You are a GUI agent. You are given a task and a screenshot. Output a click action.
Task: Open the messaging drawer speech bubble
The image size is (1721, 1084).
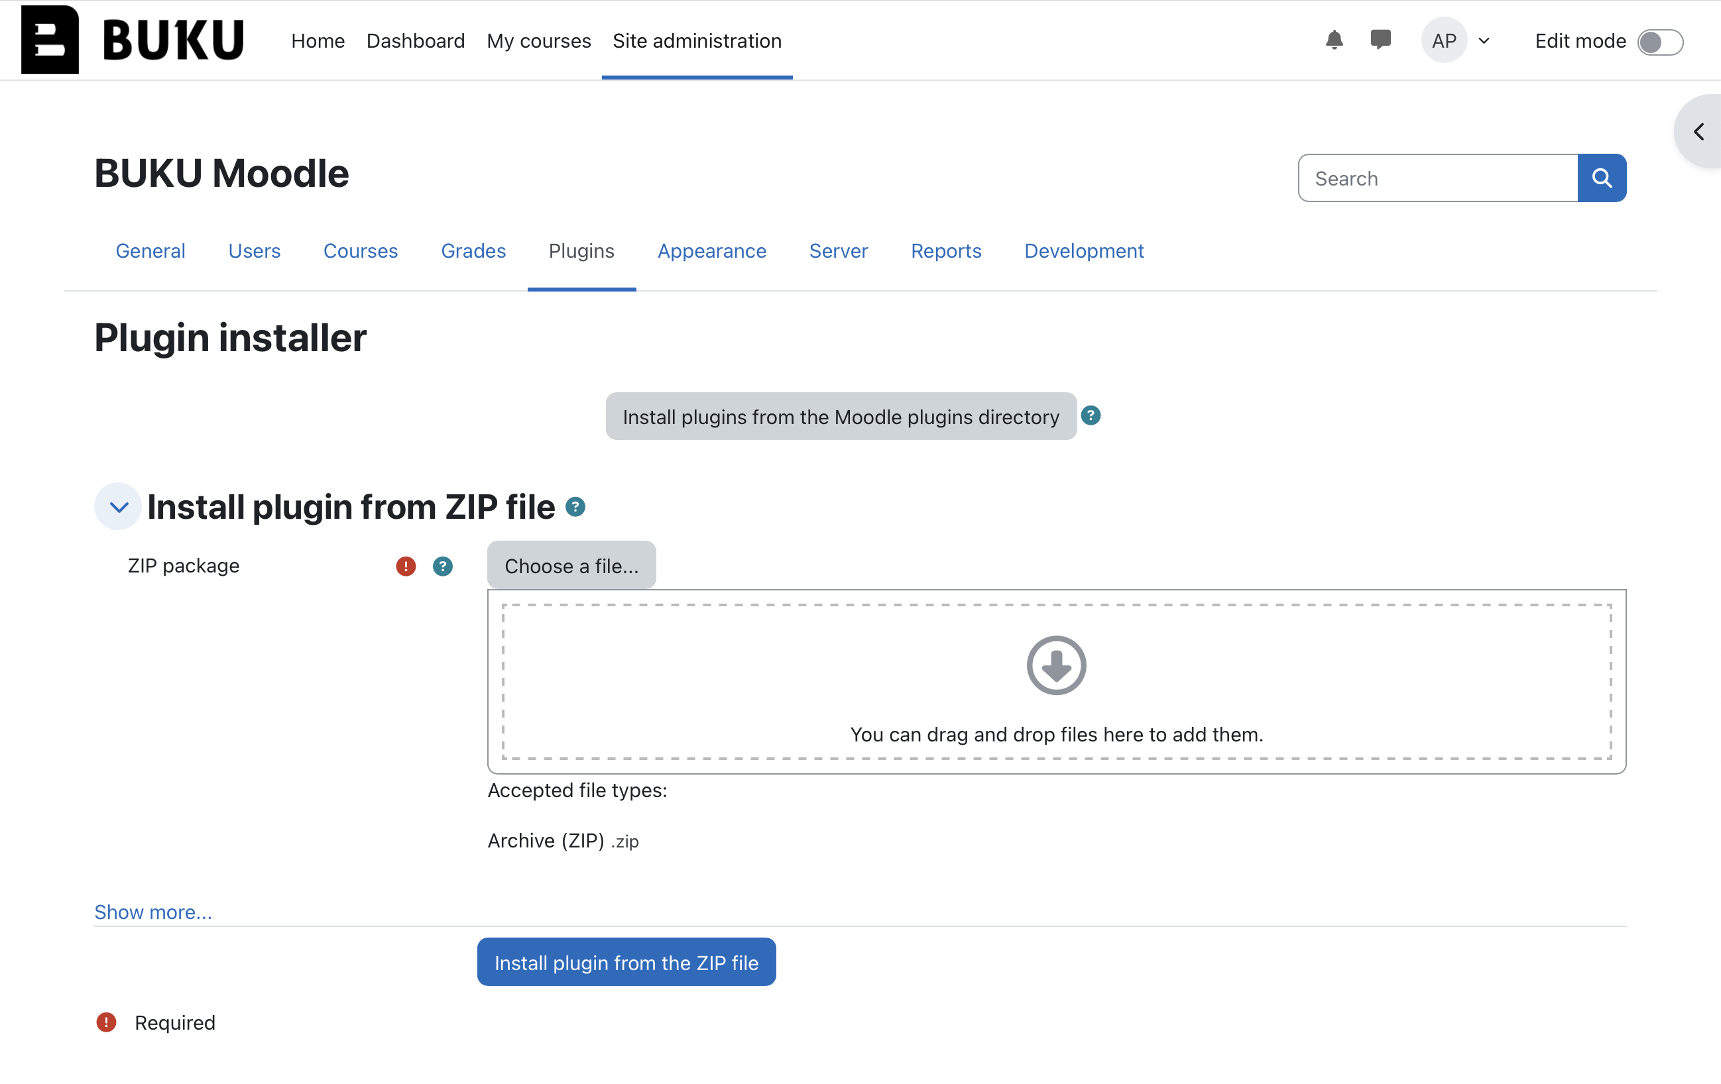coord(1380,39)
